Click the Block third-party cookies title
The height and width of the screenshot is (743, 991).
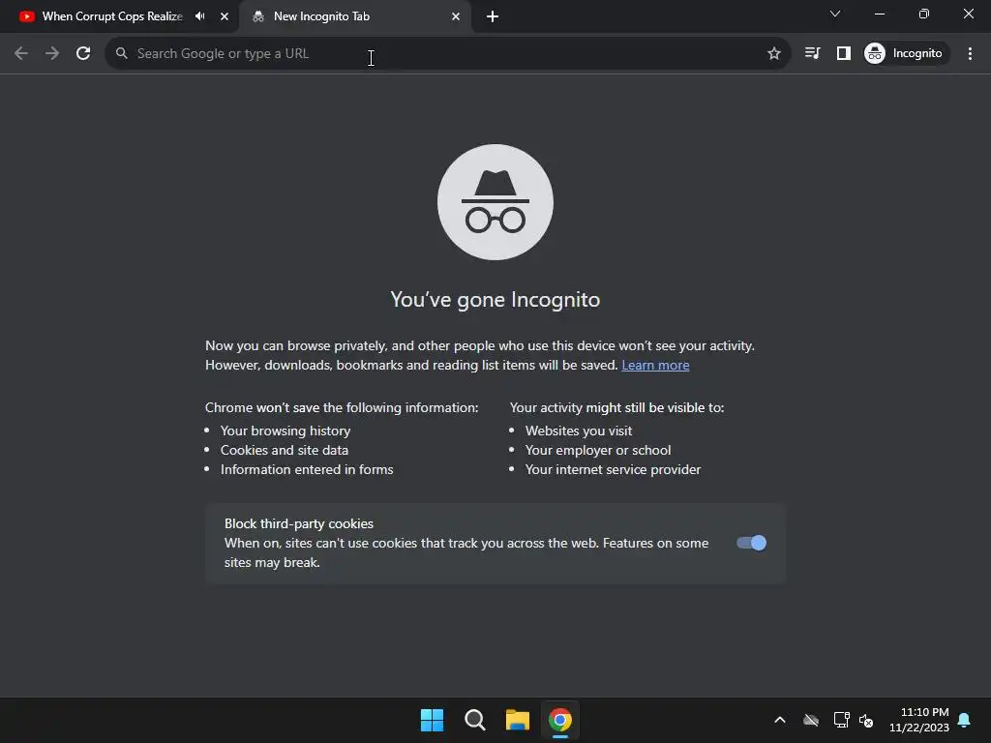[x=299, y=523]
